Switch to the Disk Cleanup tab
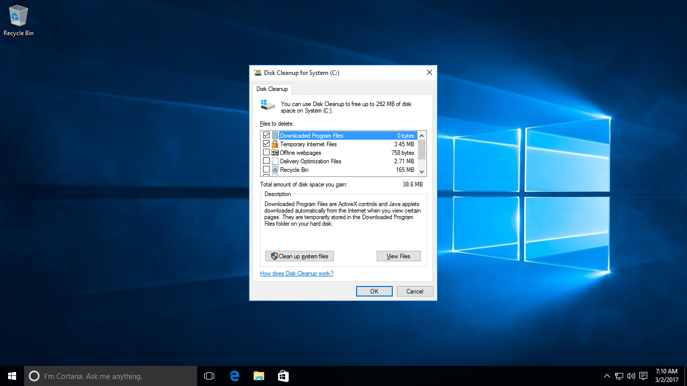Screen dimensions: 687x386 [272, 89]
